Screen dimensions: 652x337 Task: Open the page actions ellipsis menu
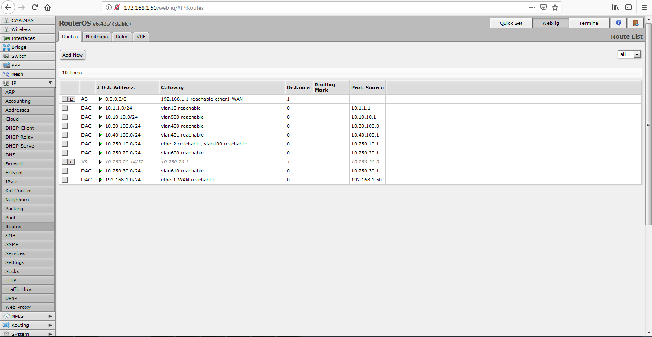(532, 7)
